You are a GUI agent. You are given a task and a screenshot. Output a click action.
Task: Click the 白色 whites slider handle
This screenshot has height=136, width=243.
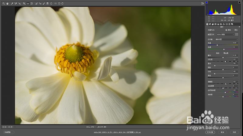[215, 73]
